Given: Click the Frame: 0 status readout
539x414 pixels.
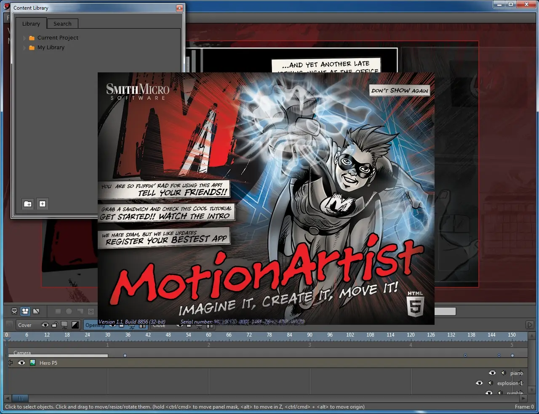Looking at the screenshot, I should coord(524,407).
